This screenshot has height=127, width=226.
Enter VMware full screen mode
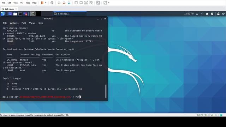86,3
